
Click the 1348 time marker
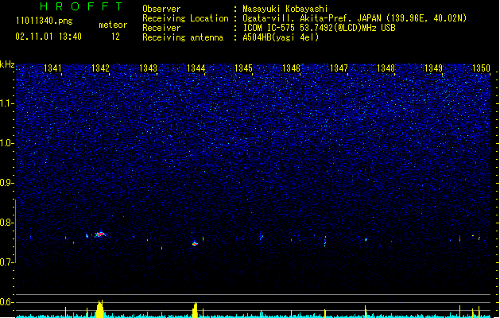click(386, 68)
